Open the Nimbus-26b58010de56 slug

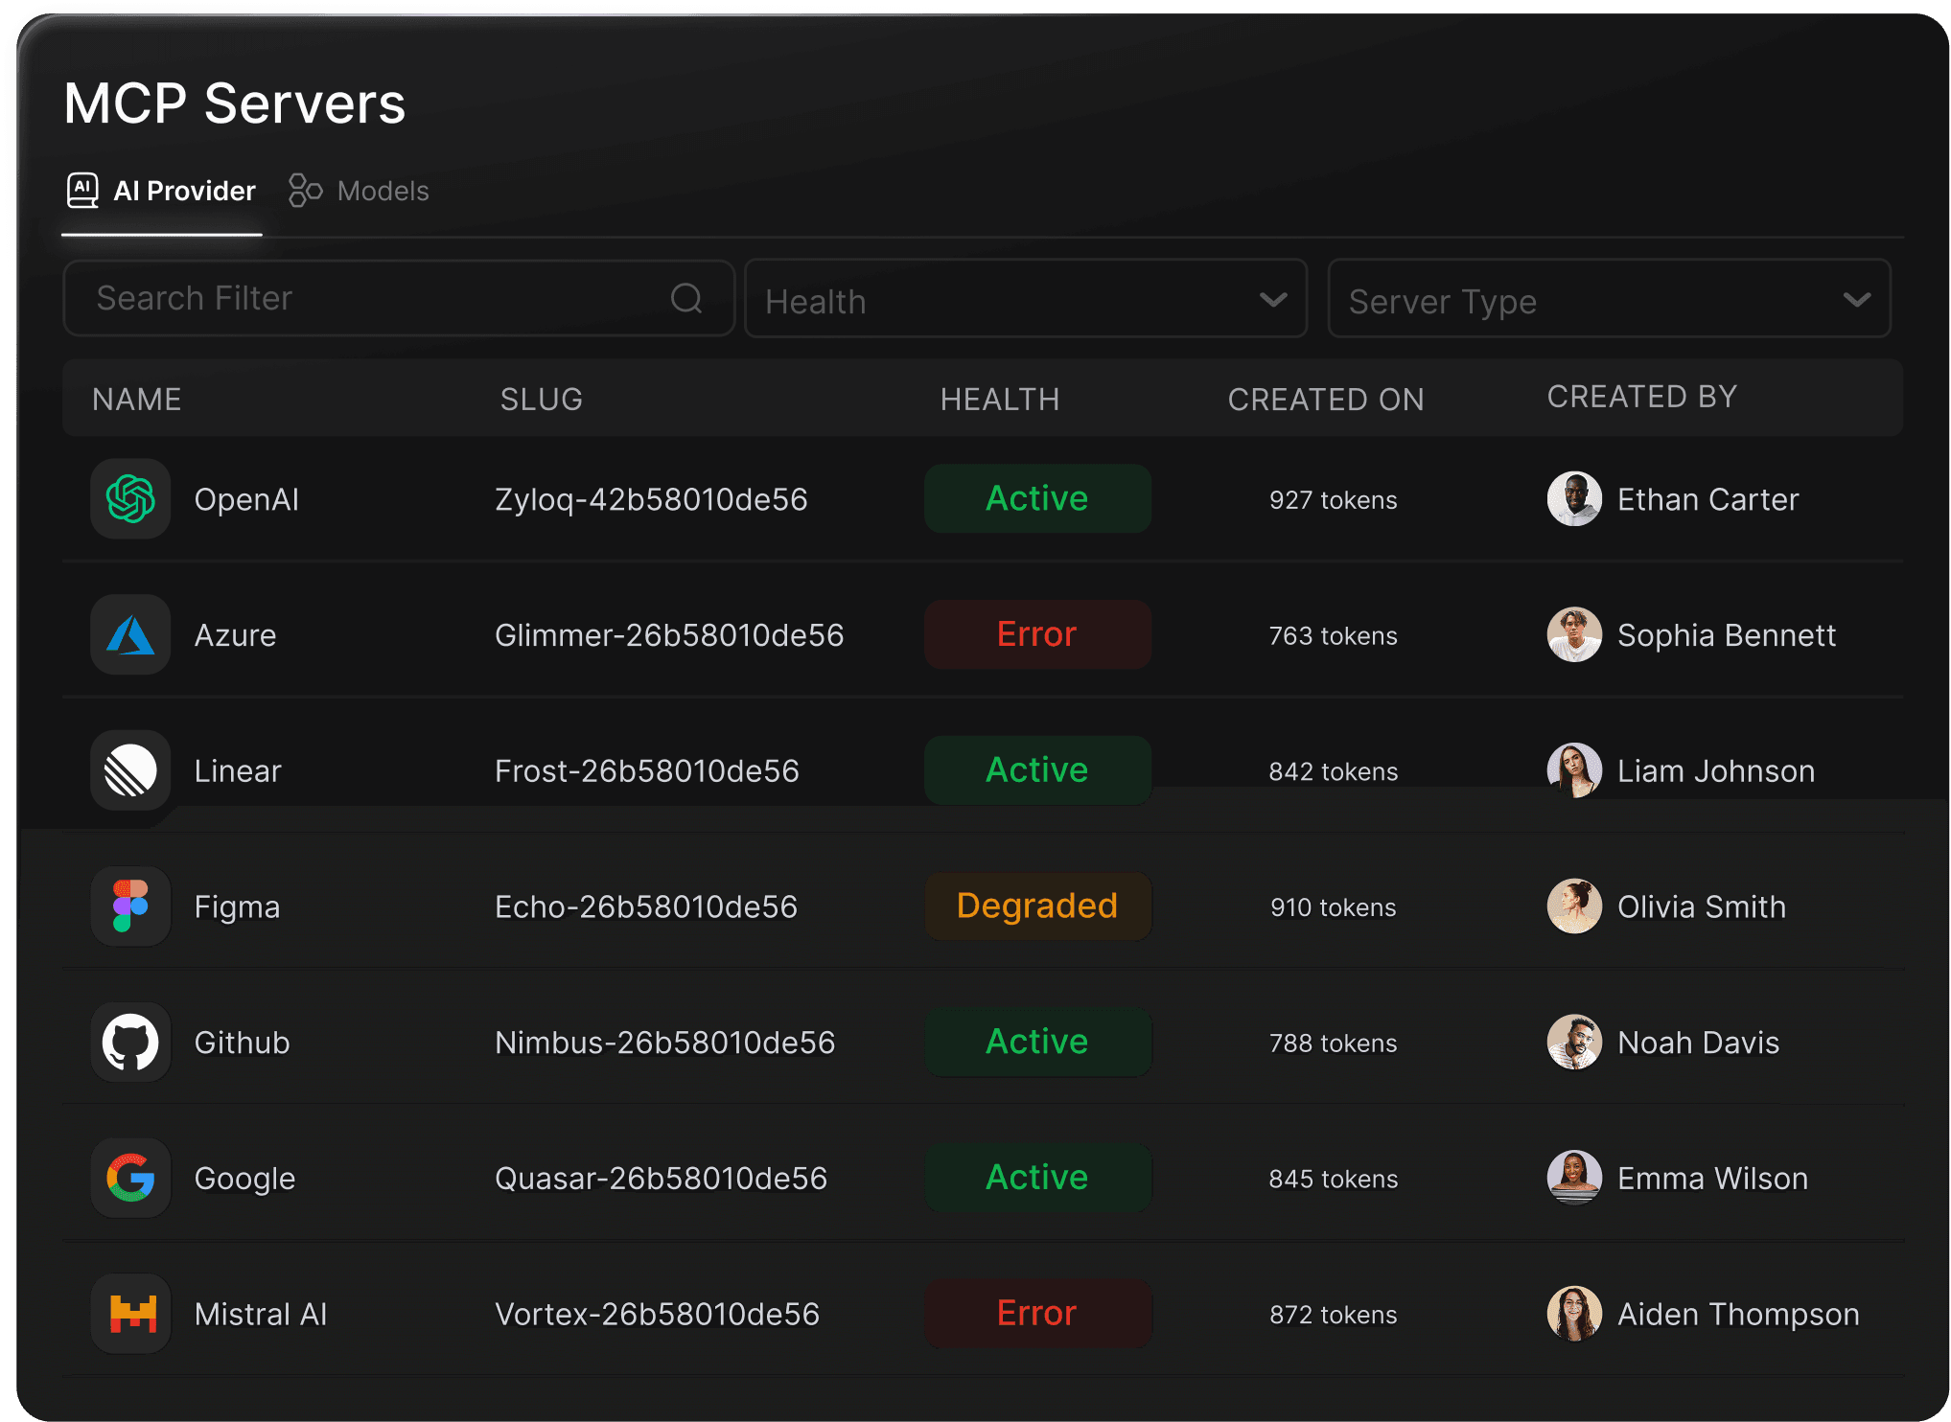[664, 1043]
